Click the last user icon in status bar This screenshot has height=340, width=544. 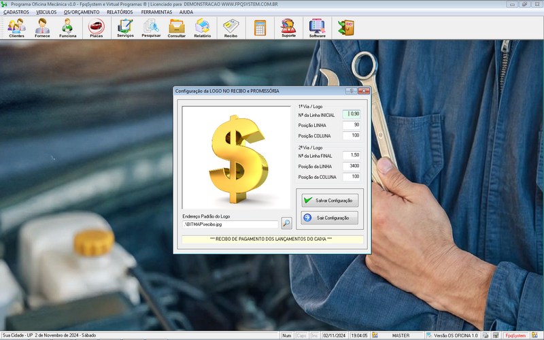point(534,335)
